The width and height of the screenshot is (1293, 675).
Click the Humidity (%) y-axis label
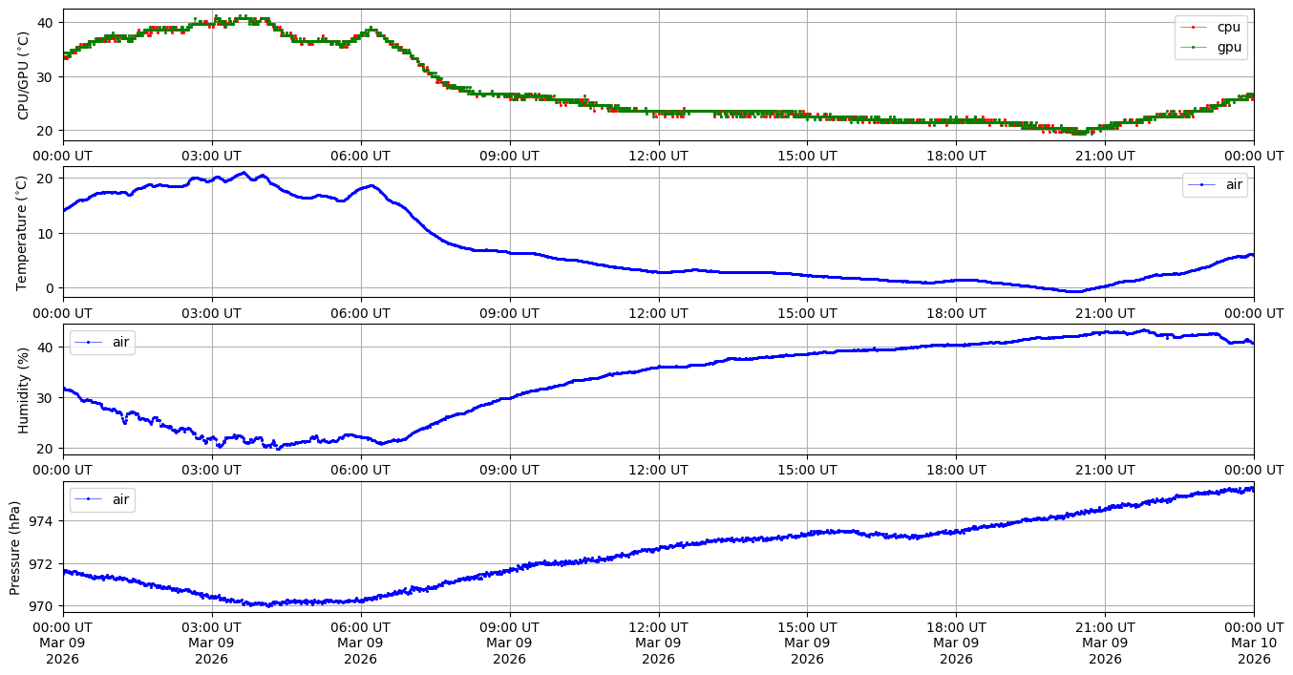pos(24,390)
